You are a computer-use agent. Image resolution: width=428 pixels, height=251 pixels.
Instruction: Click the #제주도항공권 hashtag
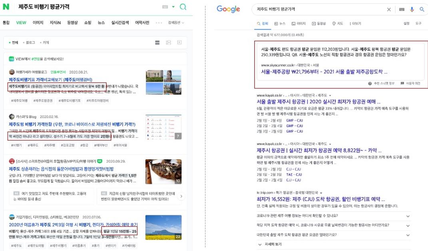coord(43,101)
